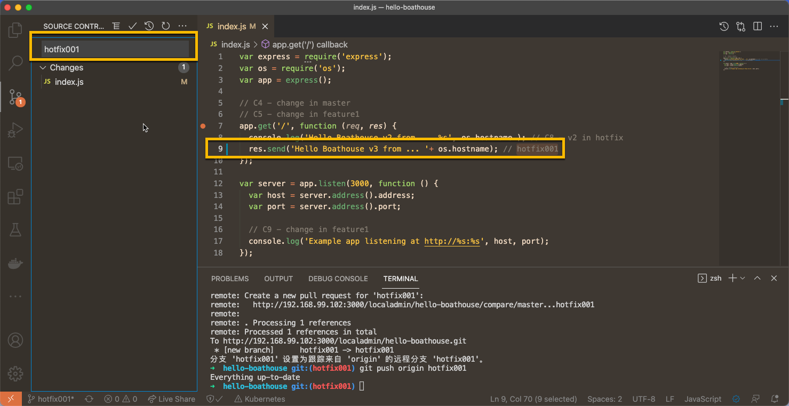Image resolution: width=789 pixels, height=406 pixels.
Task: Commit changes with the checkmark icon
Action: tap(133, 26)
